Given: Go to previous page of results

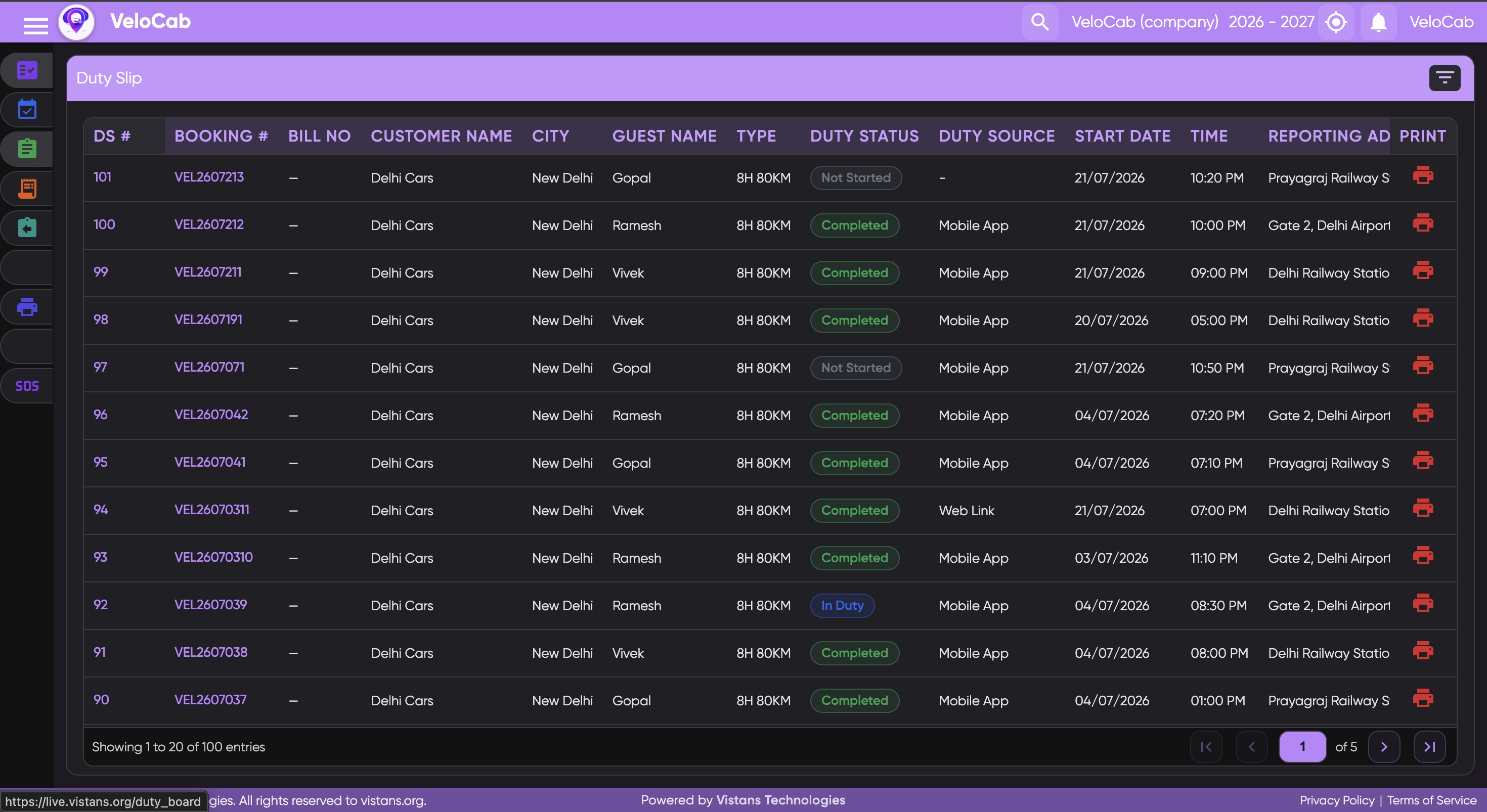Looking at the screenshot, I should click(1251, 747).
